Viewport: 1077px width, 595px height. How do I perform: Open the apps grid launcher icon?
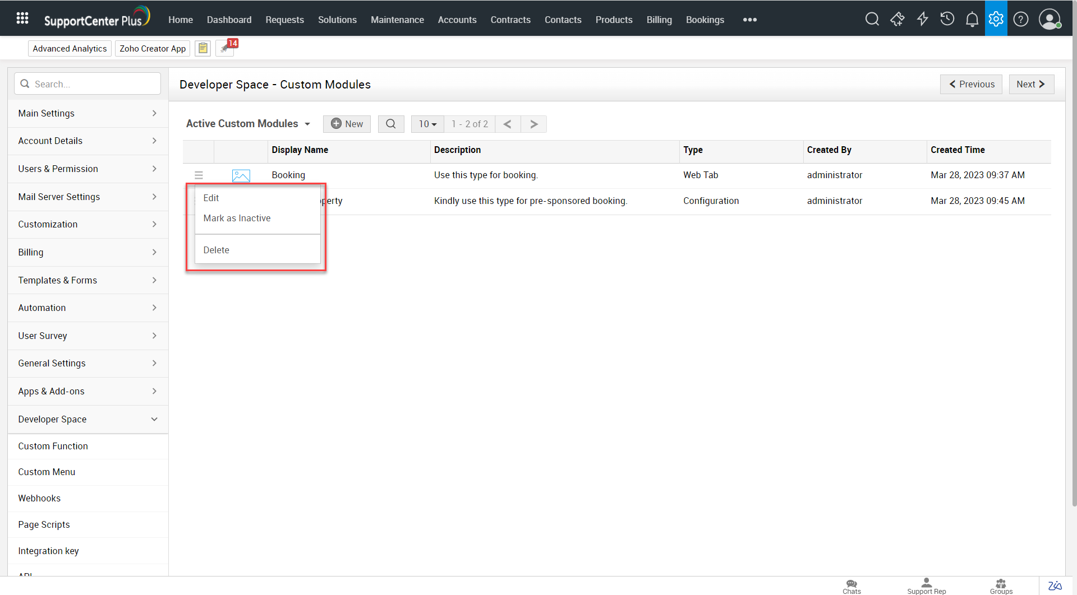click(x=22, y=18)
